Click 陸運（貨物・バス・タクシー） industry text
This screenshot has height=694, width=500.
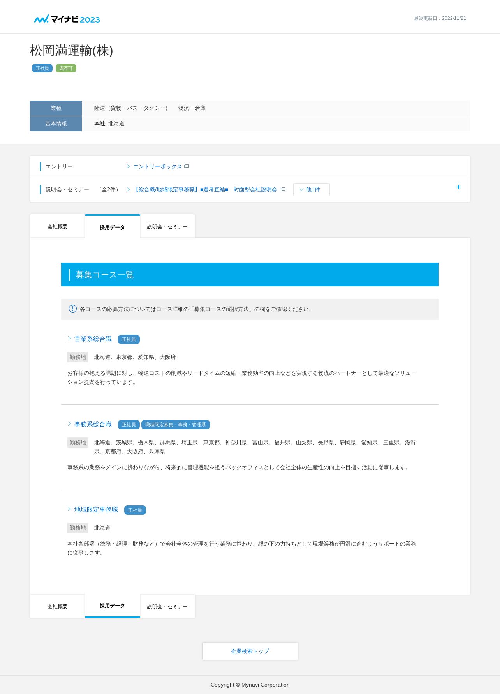pos(132,108)
